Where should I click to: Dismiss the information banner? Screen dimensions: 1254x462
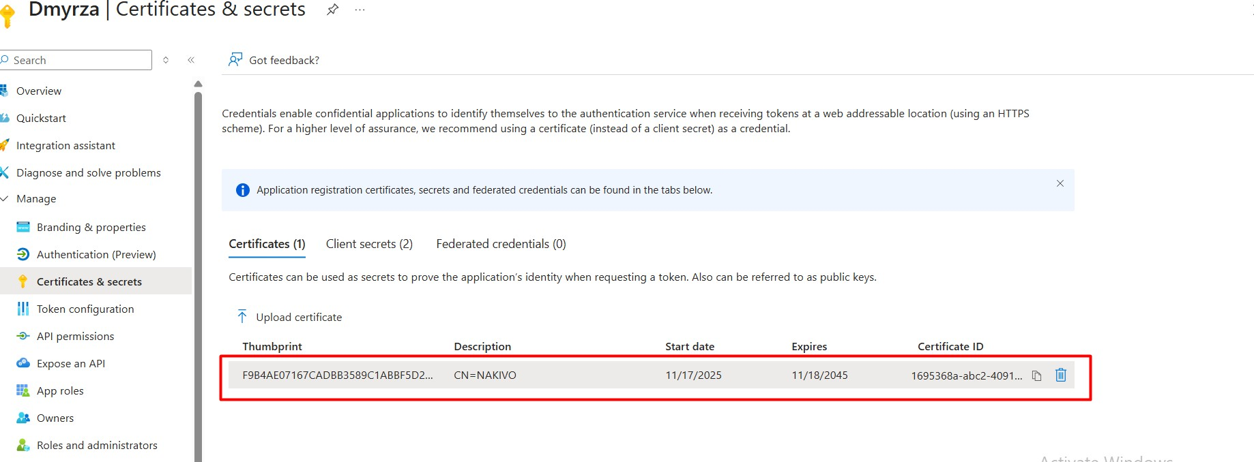point(1060,183)
